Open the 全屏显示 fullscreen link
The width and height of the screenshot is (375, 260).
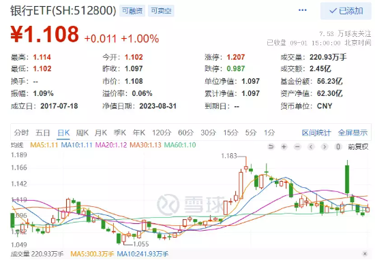point(352,133)
